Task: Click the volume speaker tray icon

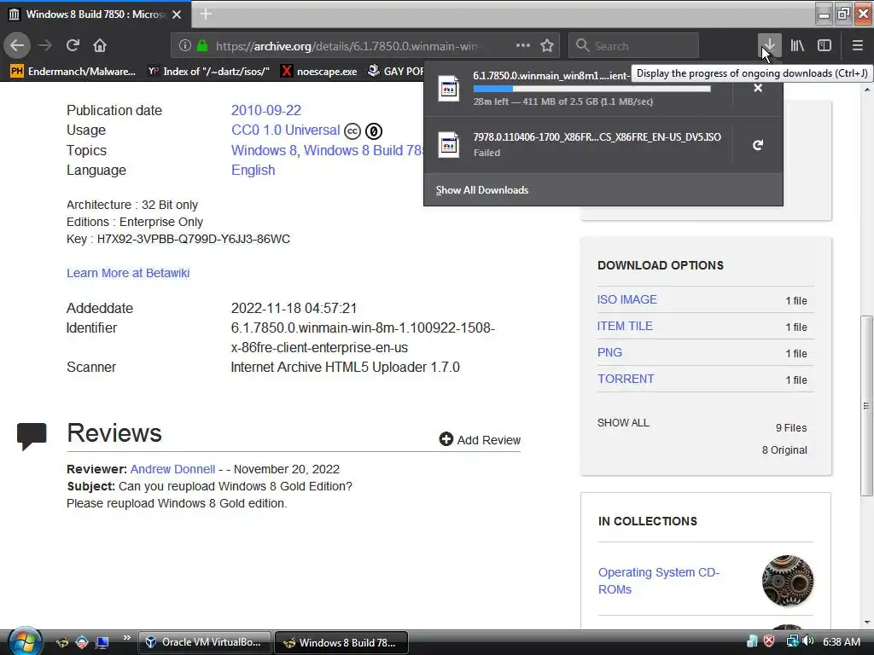Action: pyautogui.click(x=808, y=641)
